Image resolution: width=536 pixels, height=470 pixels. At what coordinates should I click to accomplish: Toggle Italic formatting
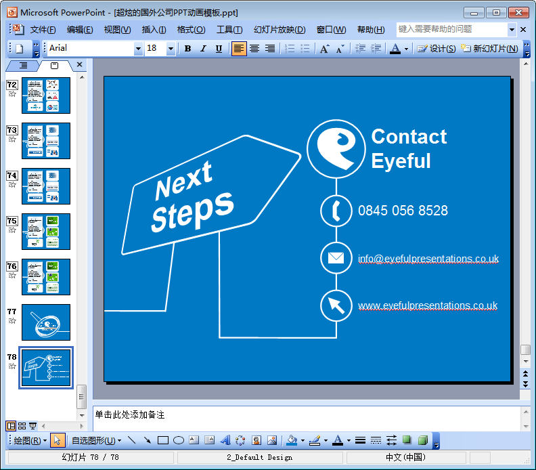pos(204,49)
